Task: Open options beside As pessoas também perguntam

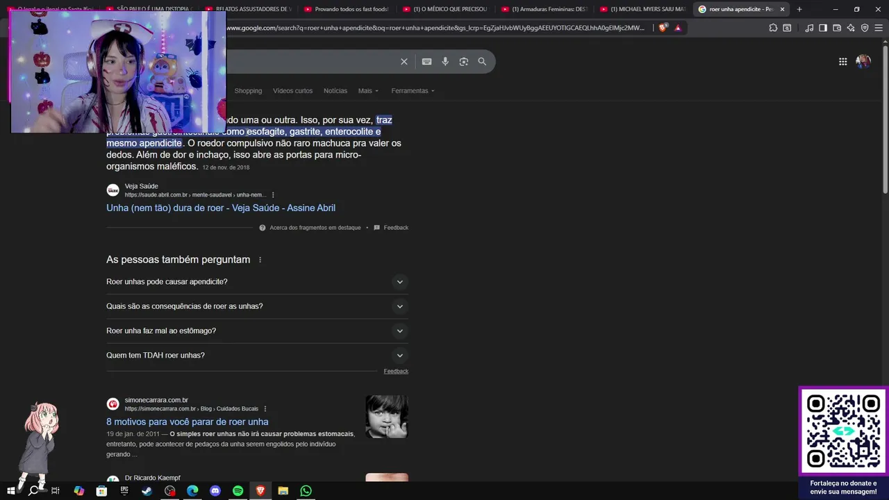Action: (x=260, y=260)
